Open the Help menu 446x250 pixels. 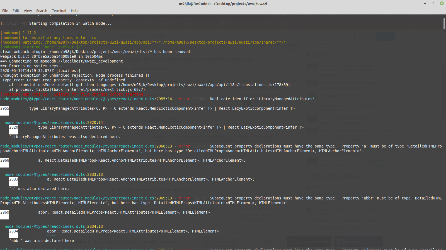(x=74, y=11)
